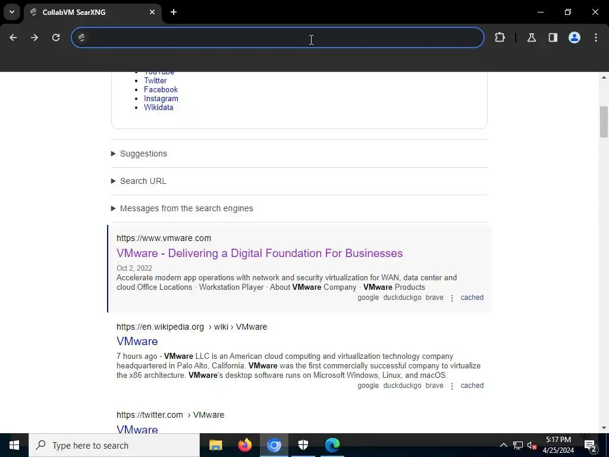Click the https://www.vmware.com URL text
The height and width of the screenshot is (457, 609).
click(164, 238)
